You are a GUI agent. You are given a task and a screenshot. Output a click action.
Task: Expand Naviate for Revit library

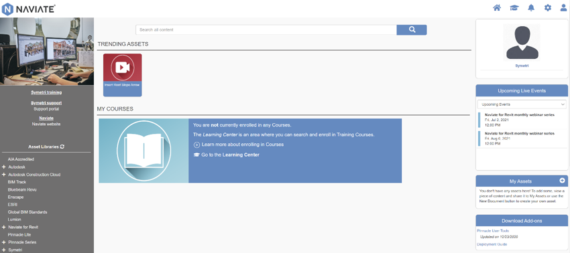3,227
